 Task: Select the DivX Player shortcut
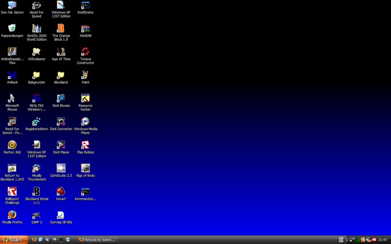click(x=61, y=148)
